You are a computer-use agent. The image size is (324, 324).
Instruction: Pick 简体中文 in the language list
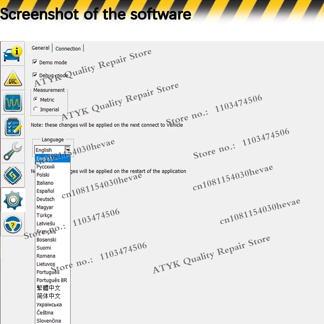(53, 296)
